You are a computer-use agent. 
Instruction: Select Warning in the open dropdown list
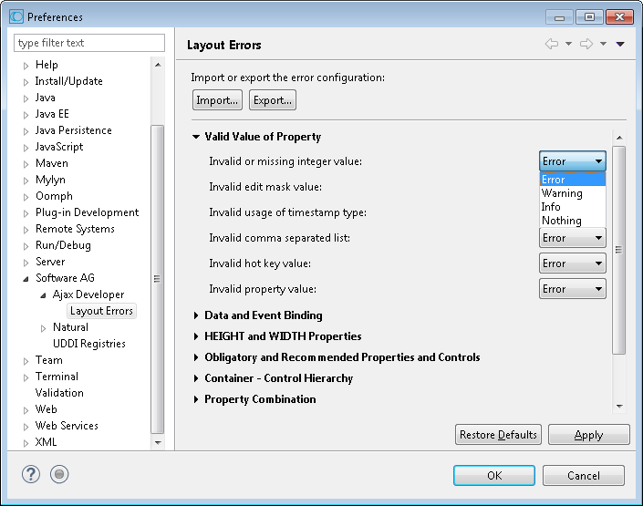[573, 193]
